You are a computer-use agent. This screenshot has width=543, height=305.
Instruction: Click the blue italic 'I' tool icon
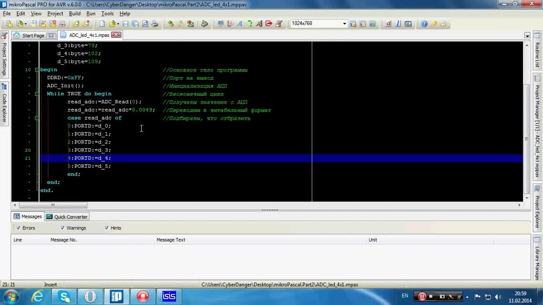(x=398, y=23)
